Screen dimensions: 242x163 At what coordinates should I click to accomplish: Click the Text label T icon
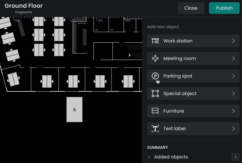pos(155,129)
